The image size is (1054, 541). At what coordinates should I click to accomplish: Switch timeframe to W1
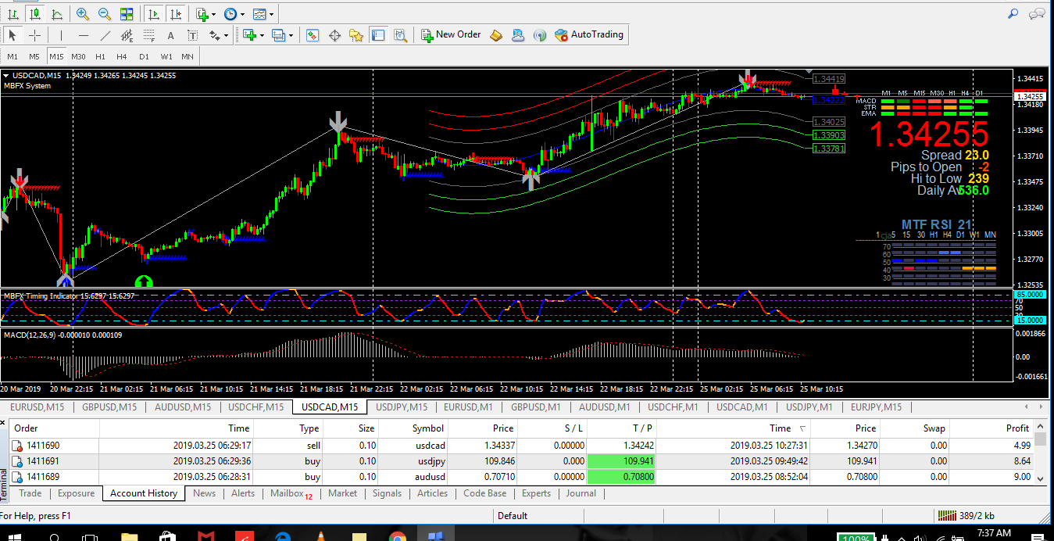click(x=166, y=56)
